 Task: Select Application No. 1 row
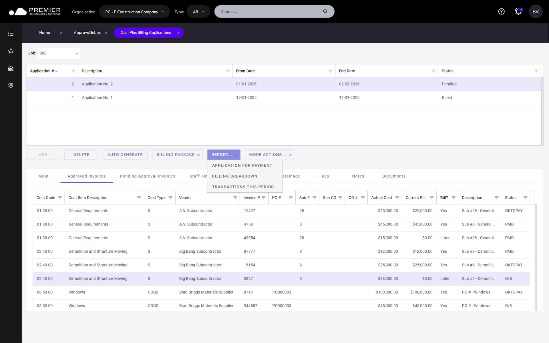[x=97, y=98]
